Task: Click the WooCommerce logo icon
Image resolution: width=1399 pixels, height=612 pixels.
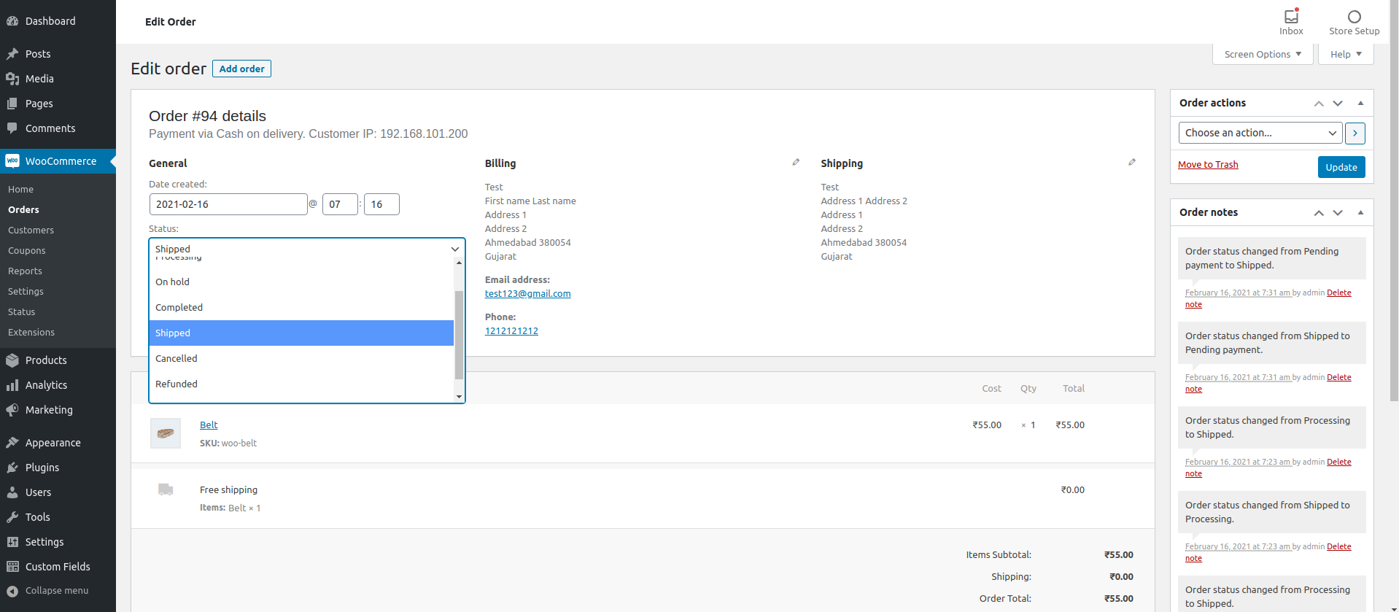Action: (12, 161)
